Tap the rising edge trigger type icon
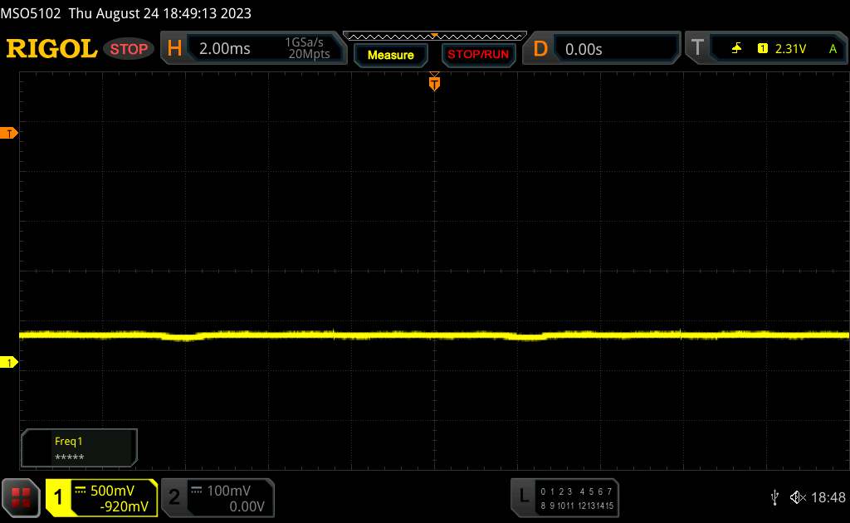Screen dimensions: 850x523 pos(736,49)
